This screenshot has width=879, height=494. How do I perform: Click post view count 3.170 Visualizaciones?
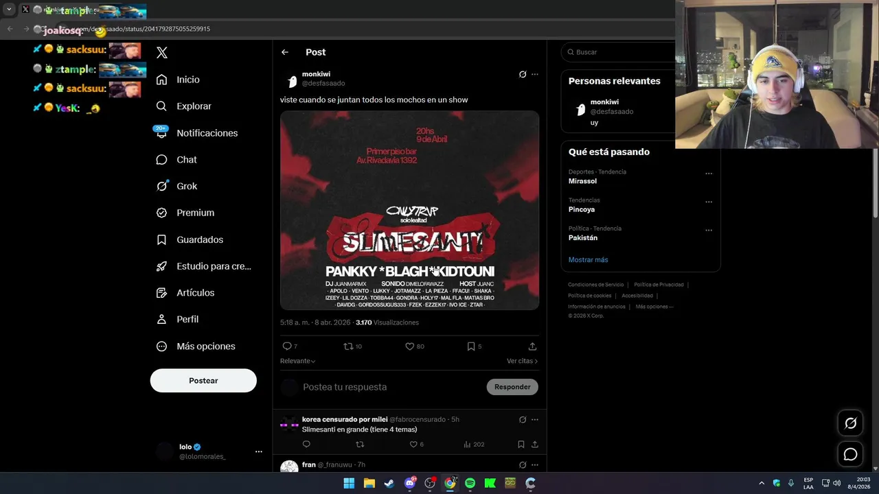pos(387,322)
